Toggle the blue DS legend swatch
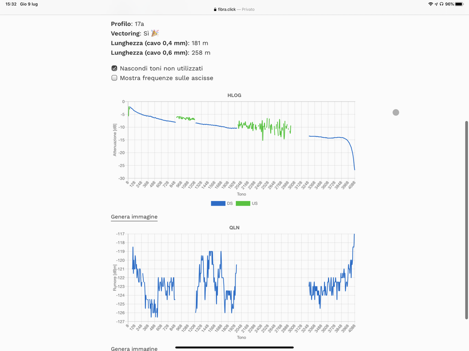 [x=218, y=203]
